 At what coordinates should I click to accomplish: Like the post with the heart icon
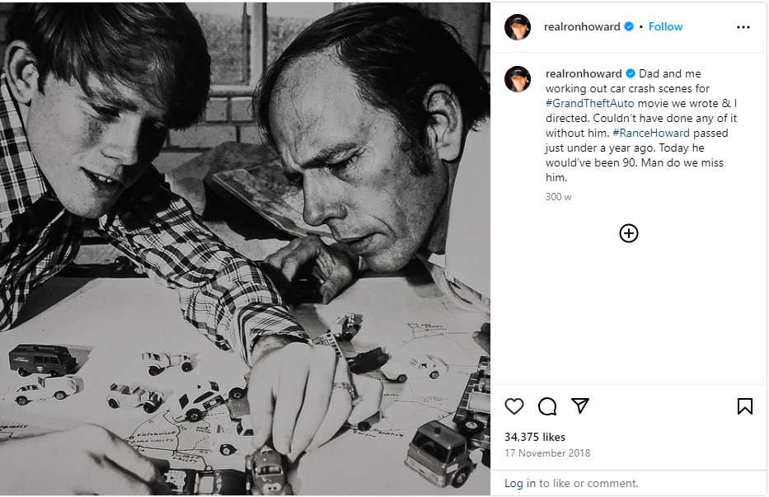pos(514,406)
